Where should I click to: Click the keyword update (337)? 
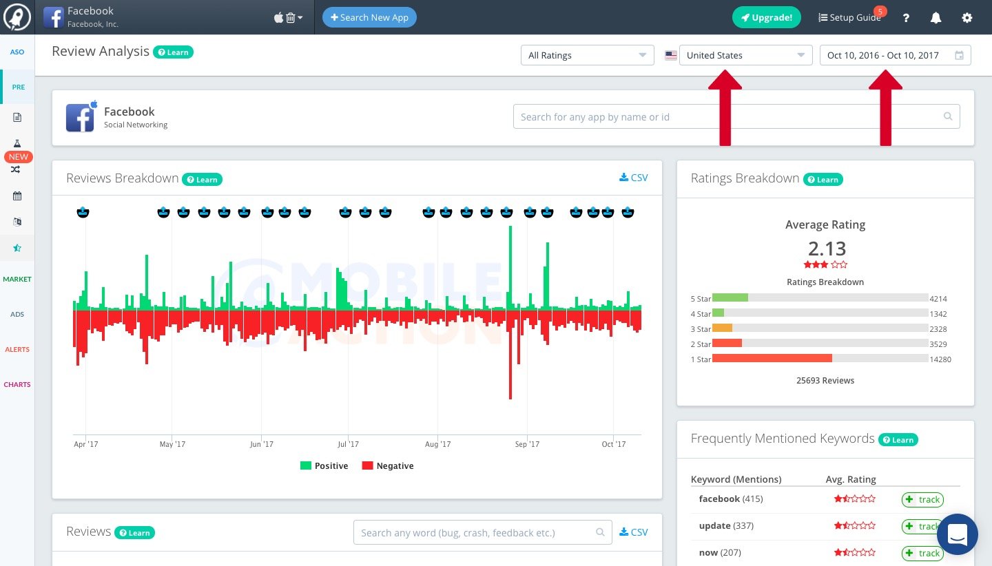click(726, 526)
